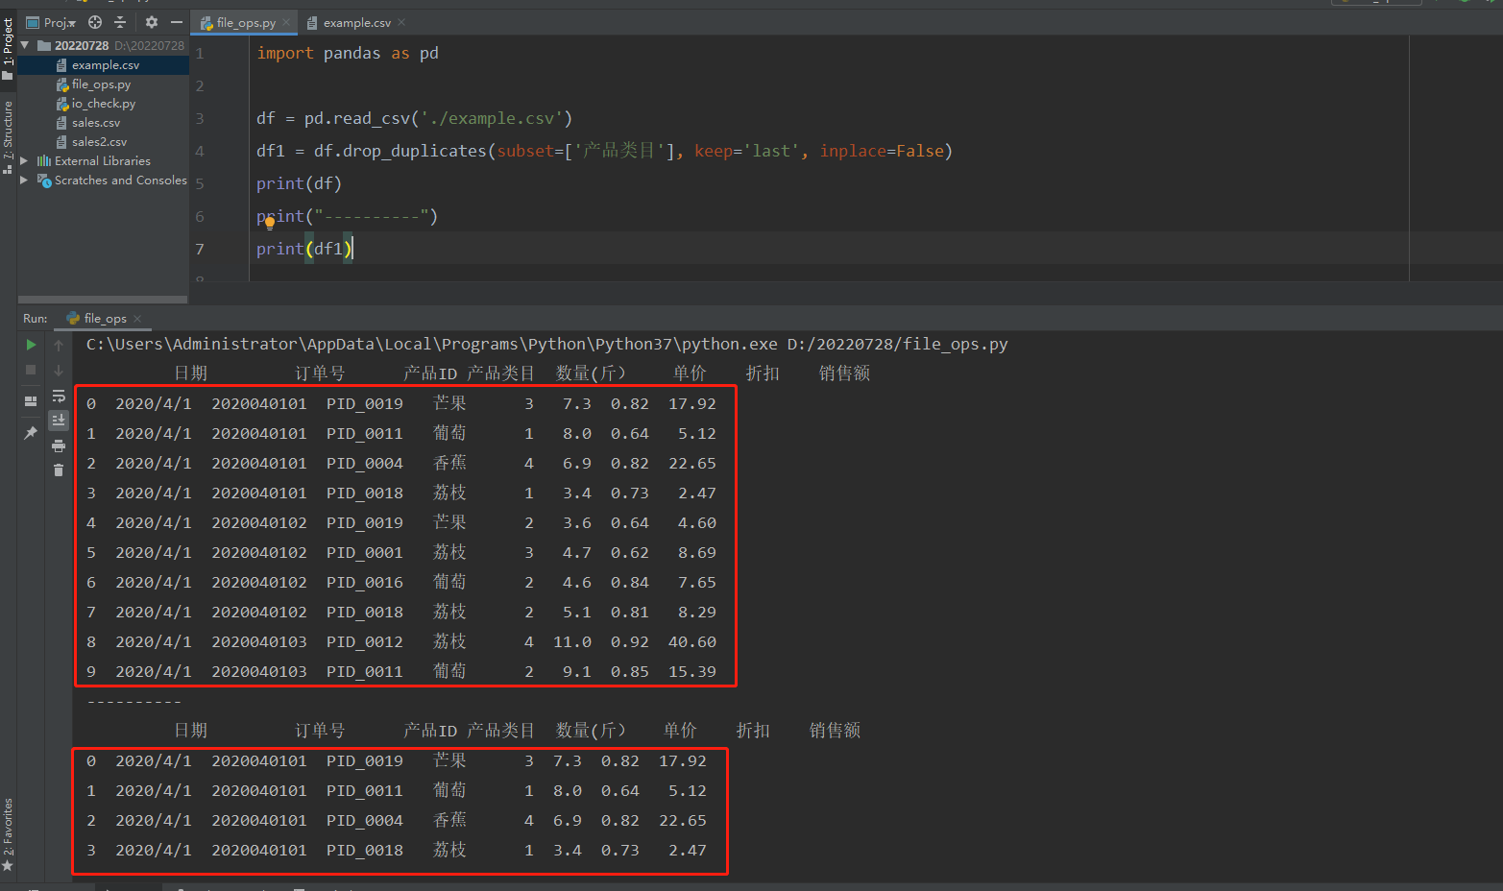Screen dimensions: 1503x891
Task: Select io_check.py in the Project tree
Action: click(x=104, y=103)
